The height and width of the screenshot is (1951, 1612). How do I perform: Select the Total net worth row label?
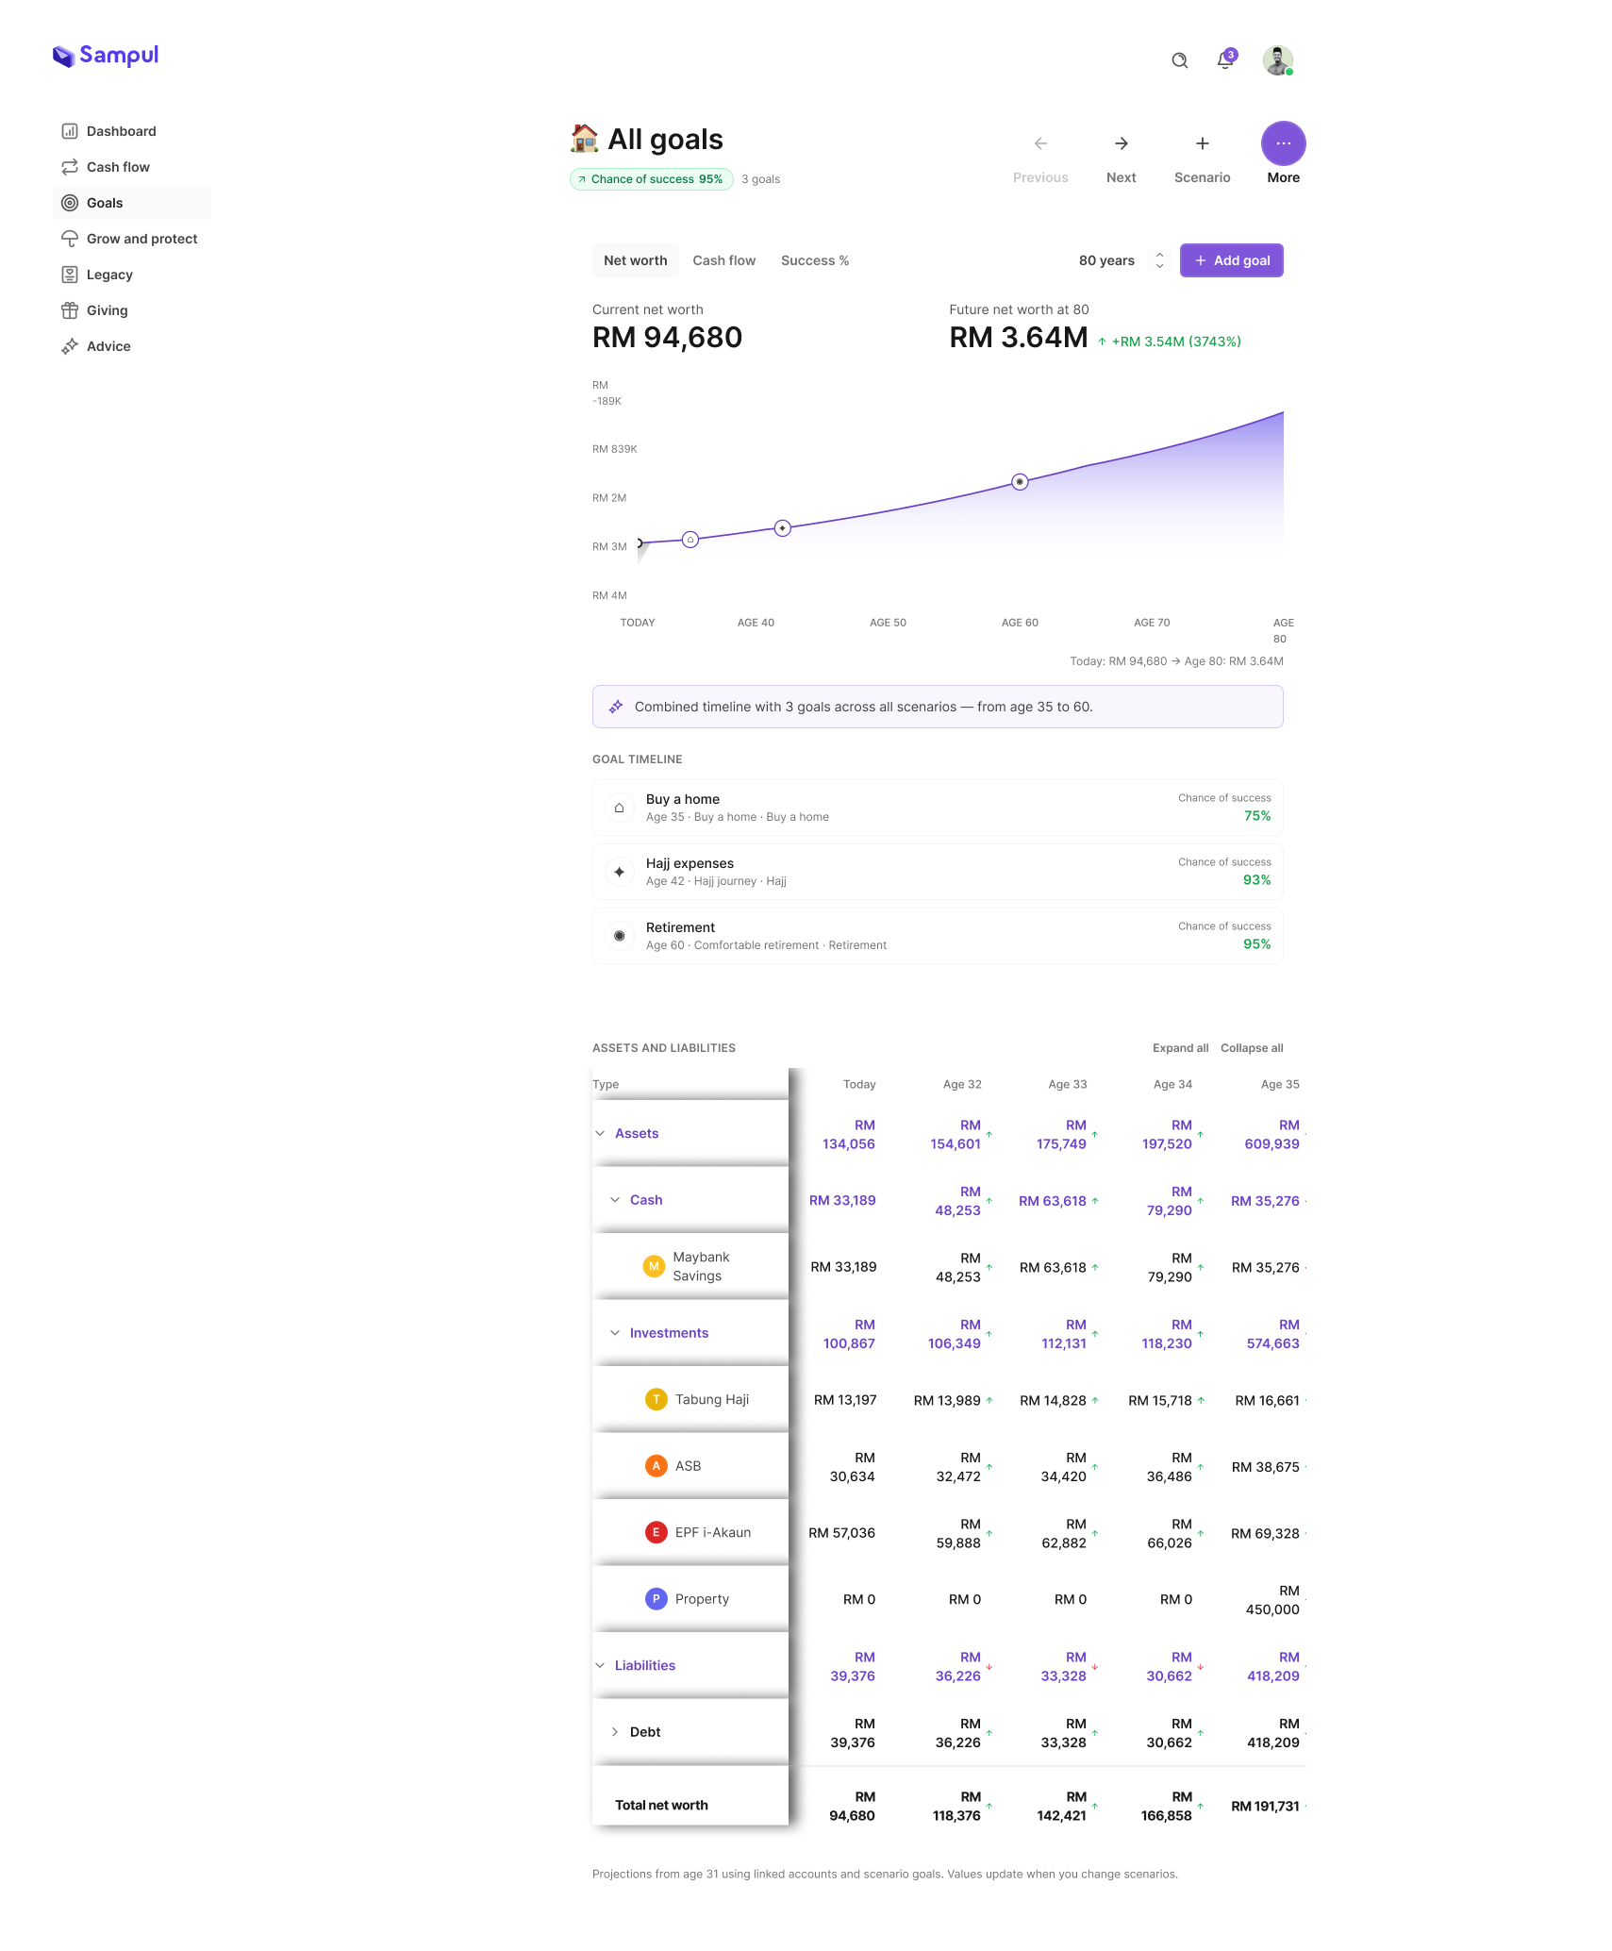[x=661, y=1805]
